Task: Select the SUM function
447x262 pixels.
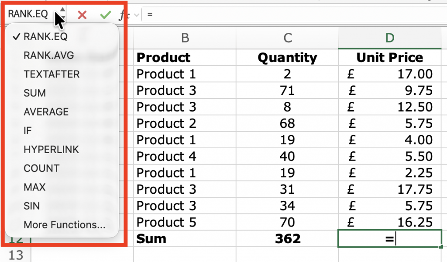Action: 34,93
